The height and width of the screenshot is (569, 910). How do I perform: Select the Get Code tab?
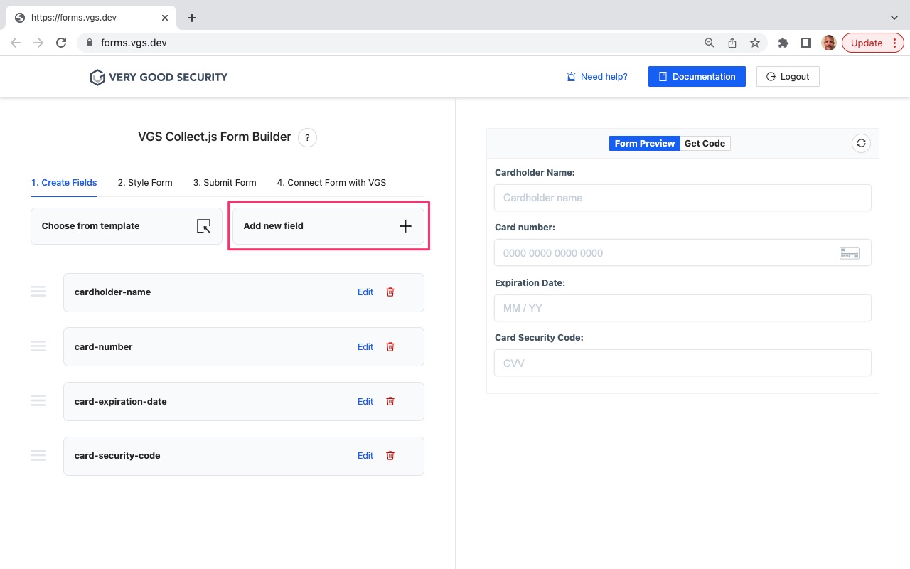705,143
